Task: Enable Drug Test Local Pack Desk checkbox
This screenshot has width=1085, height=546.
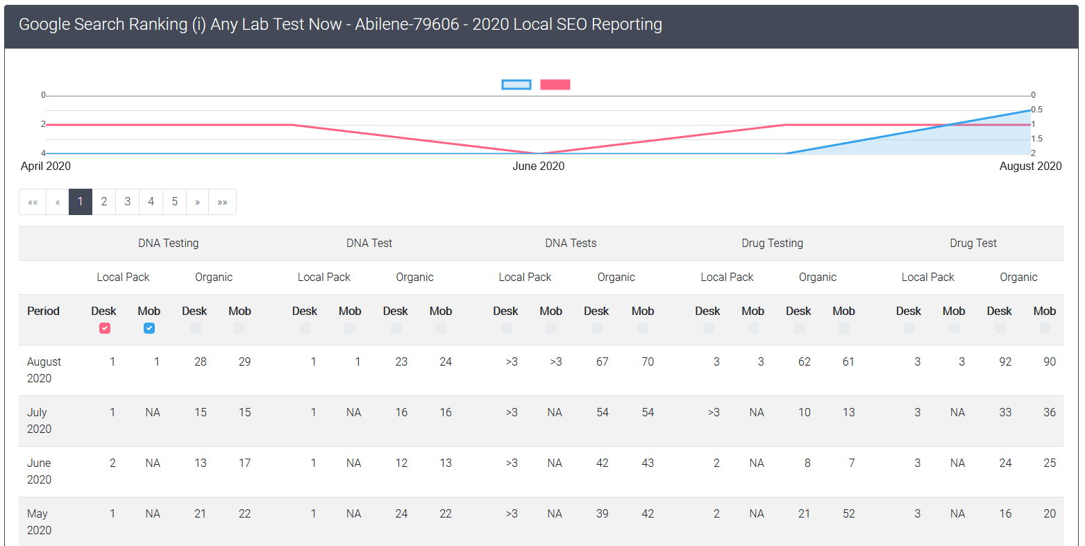Action: point(909,328)
